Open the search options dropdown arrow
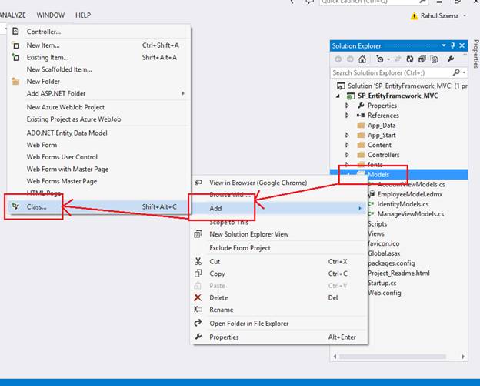The width and height of the screenshot is (480, 386). [464, 72]
